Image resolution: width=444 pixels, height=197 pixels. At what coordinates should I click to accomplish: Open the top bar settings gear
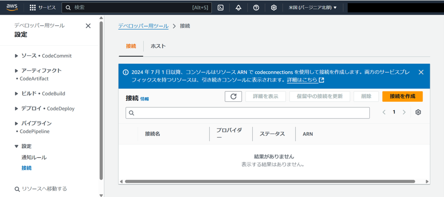[x=274, y=7]
